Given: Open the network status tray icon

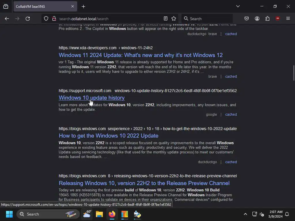Looking at the screenshot, I should click(x=254, y=214).
